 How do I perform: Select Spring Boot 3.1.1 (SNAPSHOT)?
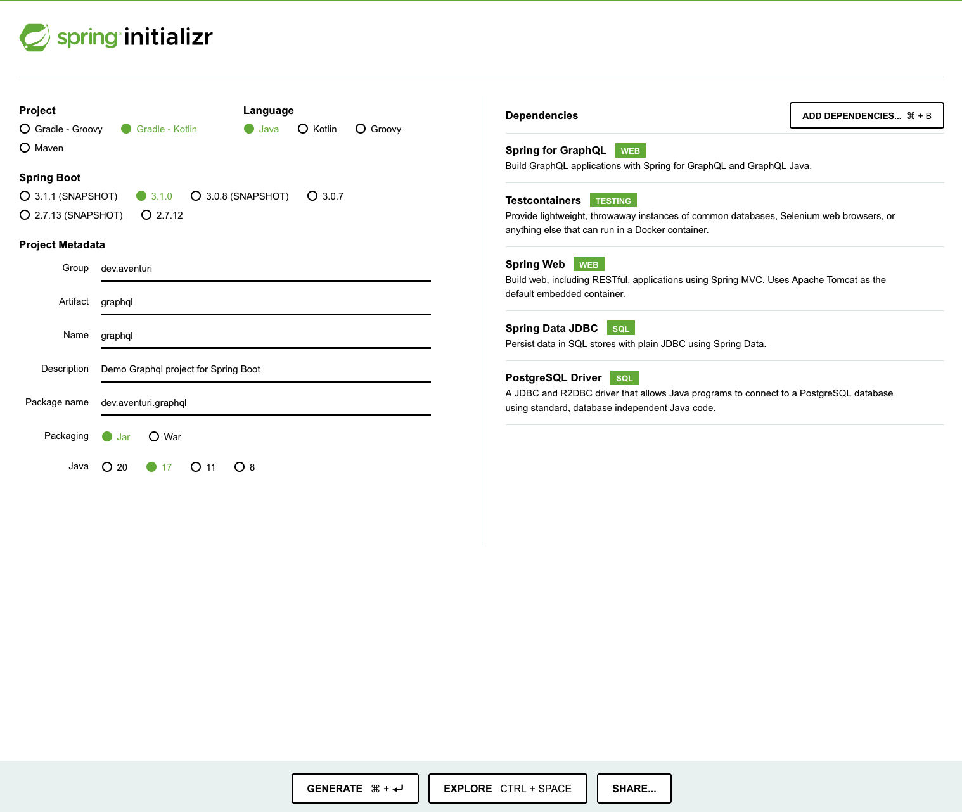(68, 196)
